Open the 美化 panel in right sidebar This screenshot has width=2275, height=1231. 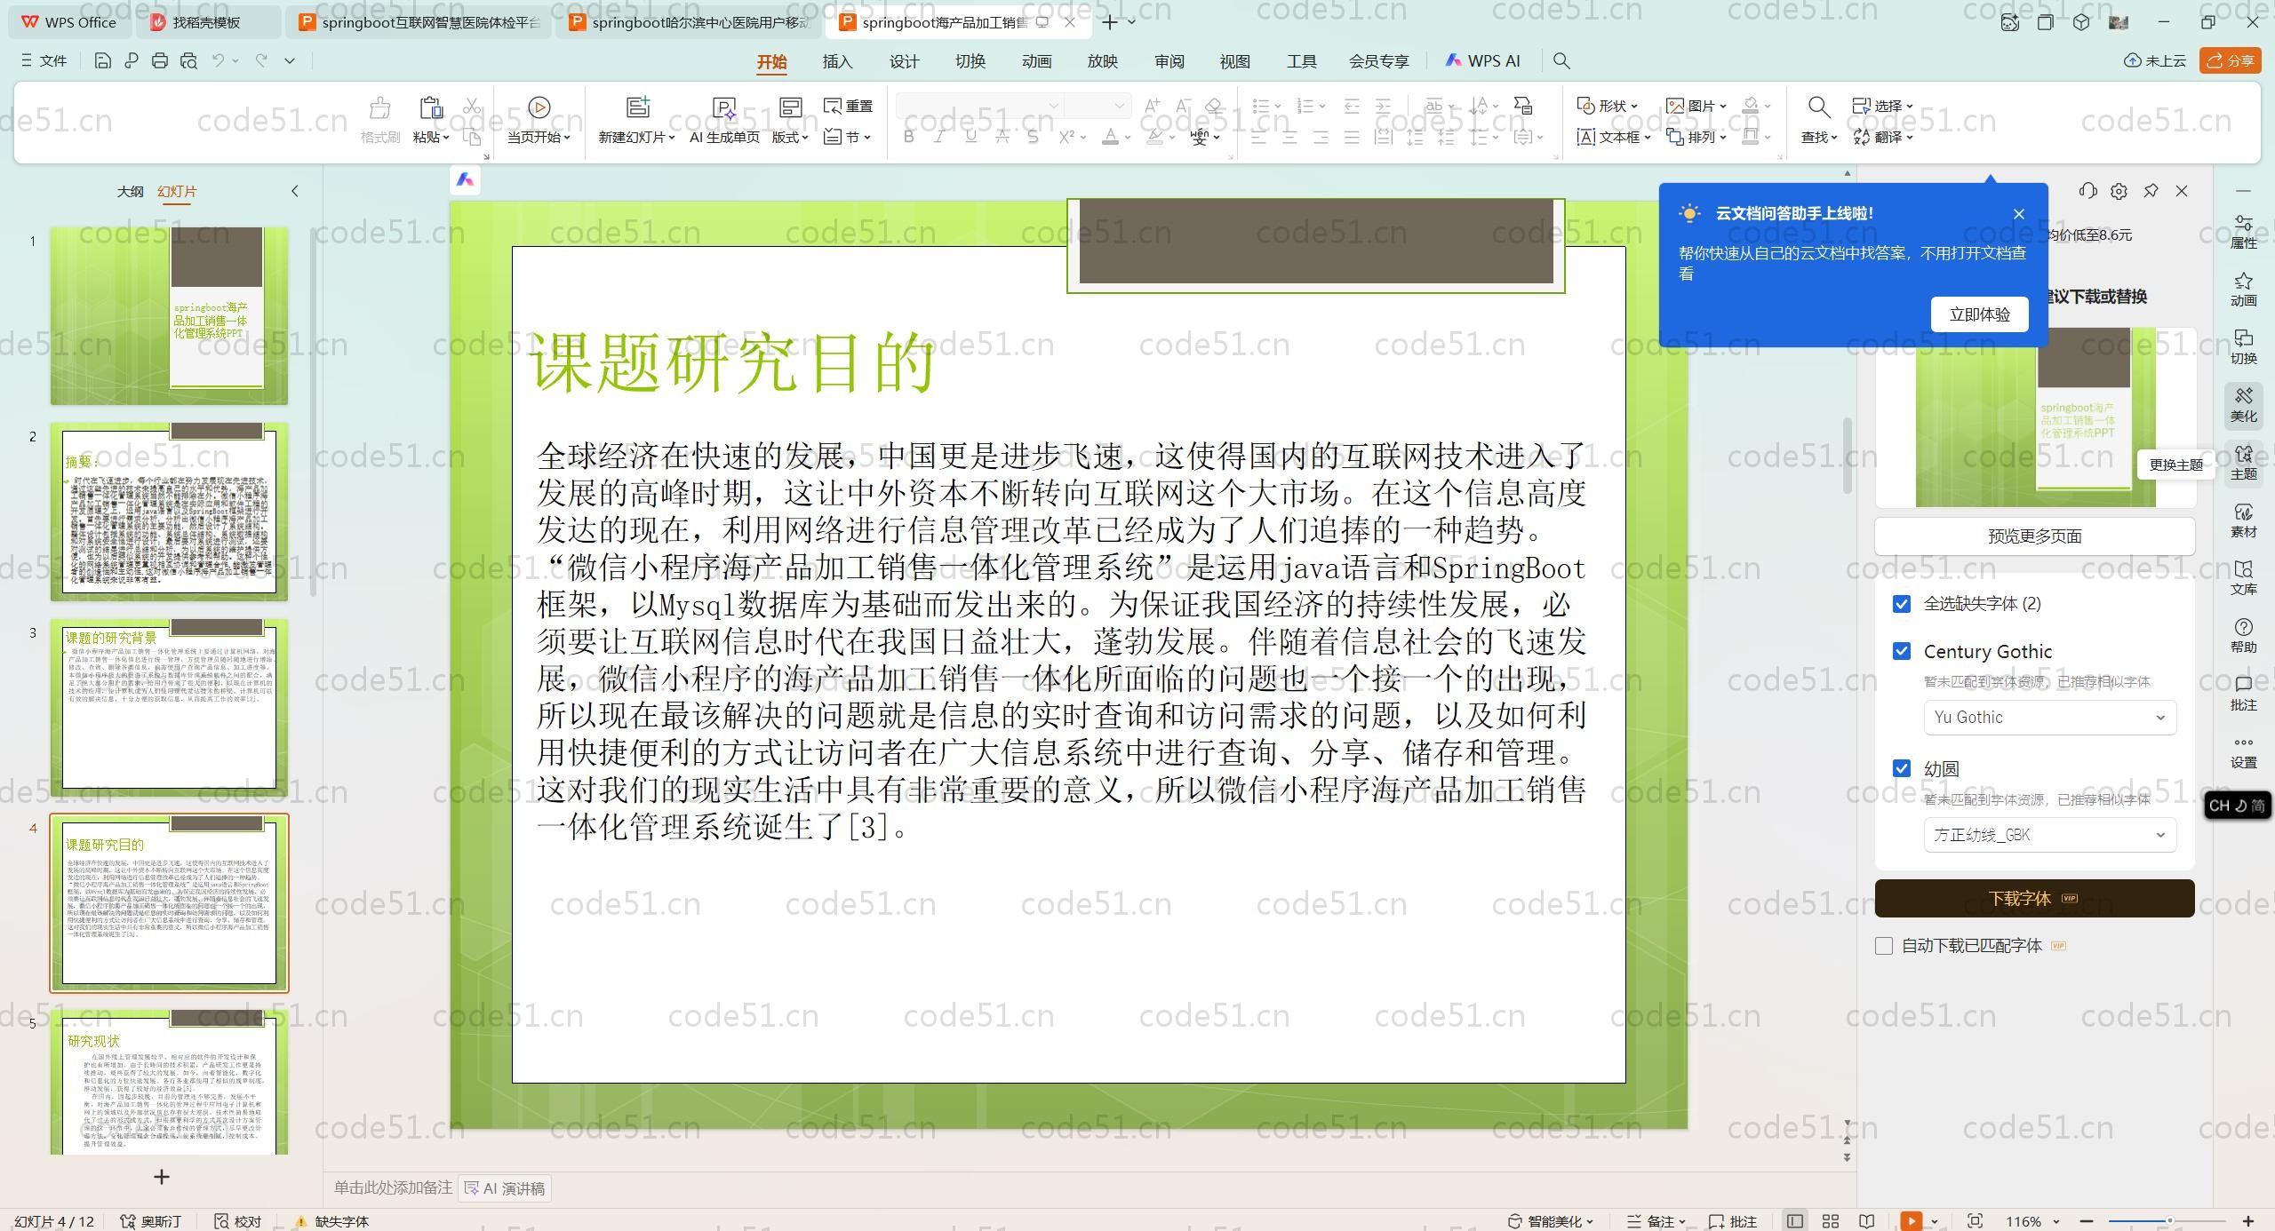pyautogui.click(x=2243, y=404)
